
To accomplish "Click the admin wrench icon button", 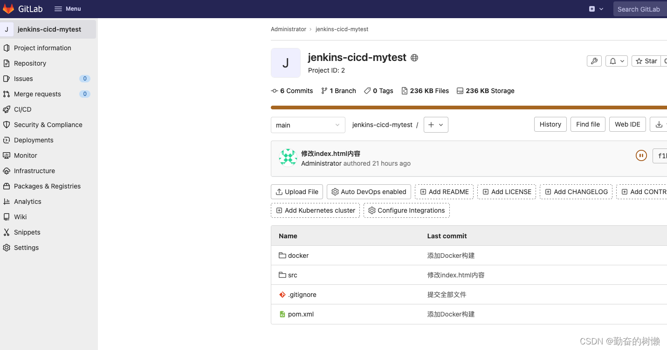I will (594, 61).
